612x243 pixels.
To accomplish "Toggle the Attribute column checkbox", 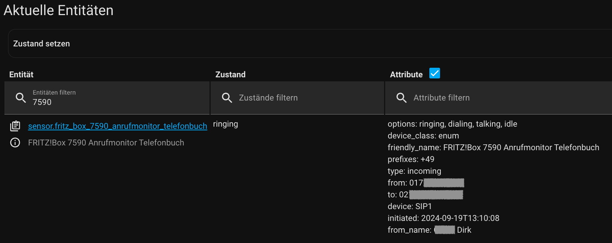I will (x=435, y=73).
